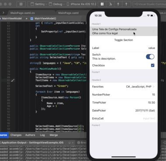Switch to the Breakpoints pad tab
Image resolution: width=166 pixels, height=161 pixels.
(82, 143)
